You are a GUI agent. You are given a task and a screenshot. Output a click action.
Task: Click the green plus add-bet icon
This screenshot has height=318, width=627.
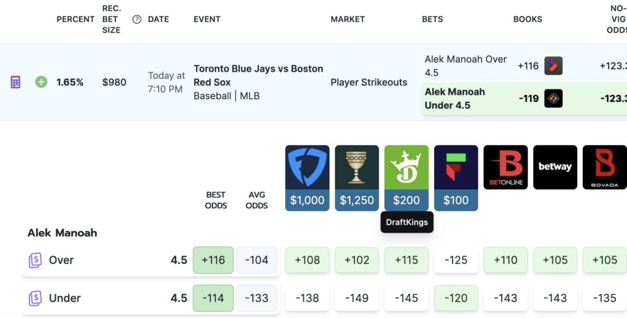point(41,82)
